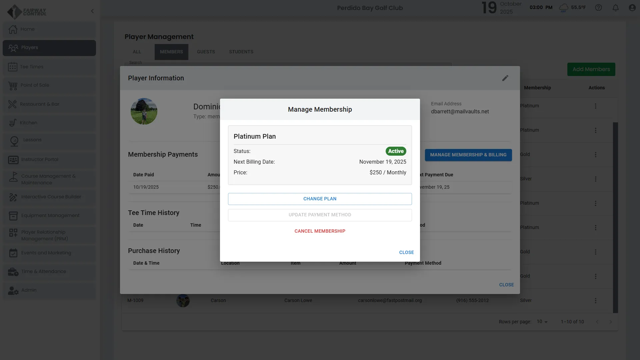Open the help question mark icon

pos(598,8)
